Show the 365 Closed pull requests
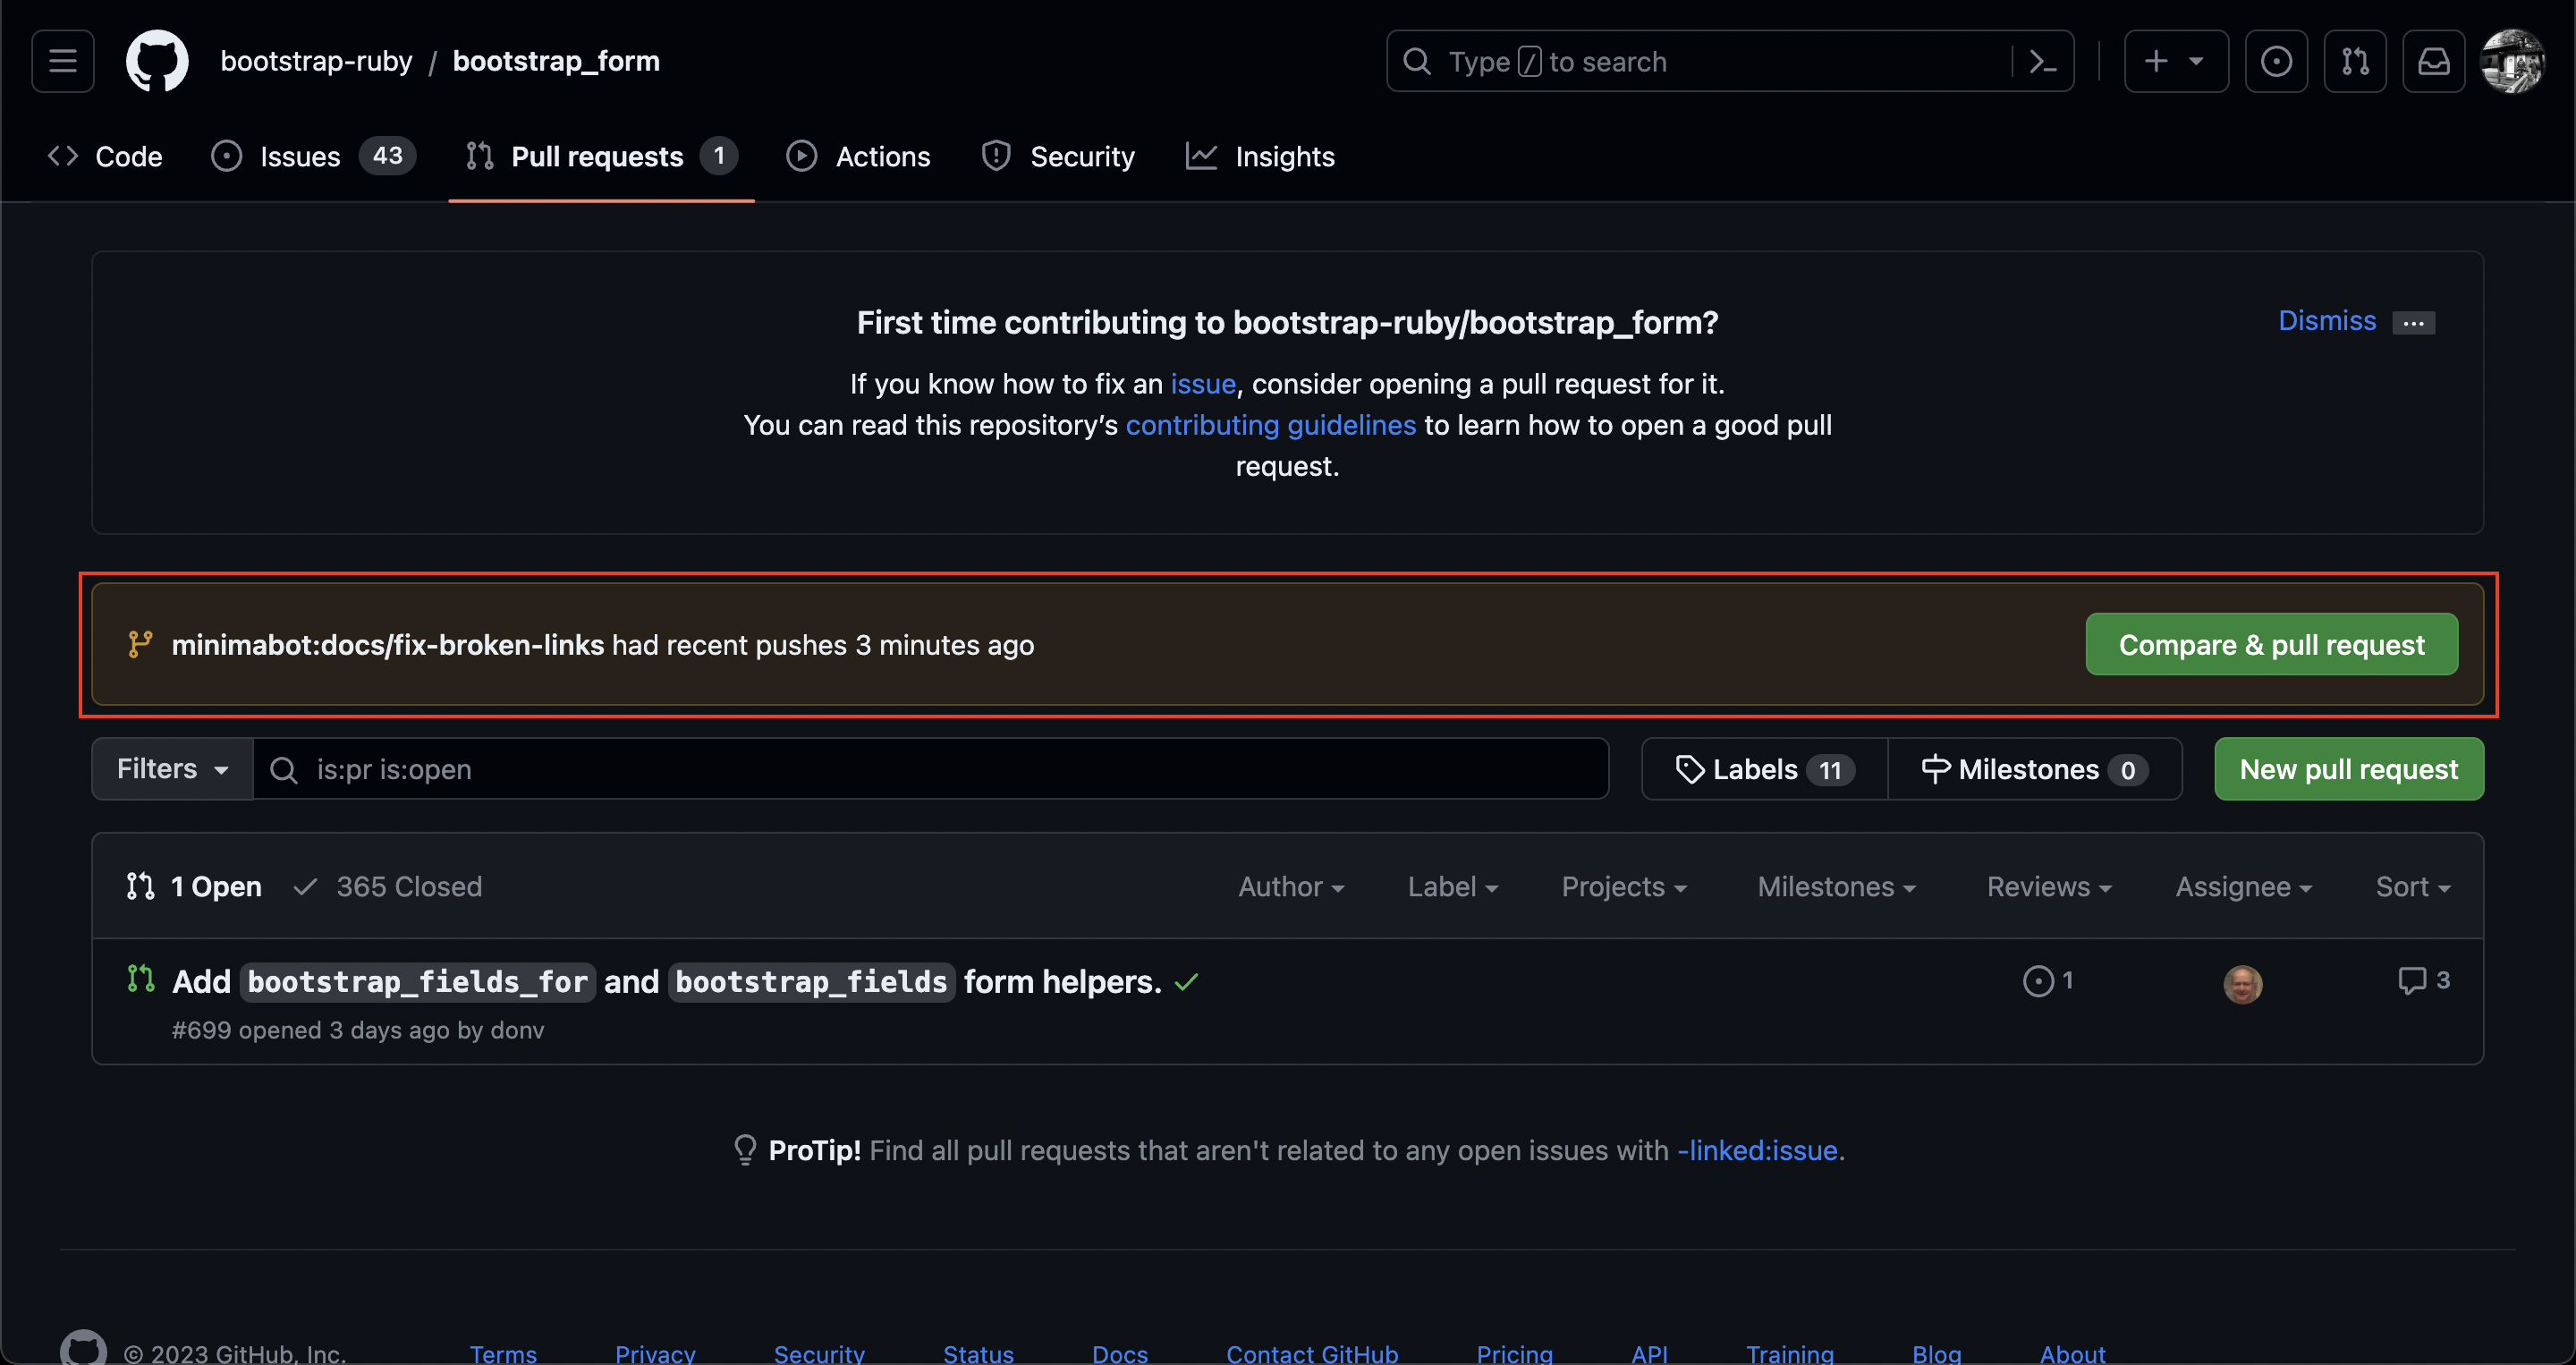Image resolution: width=2576 pixels, height=1365 pixels. (x=388, y=886)
